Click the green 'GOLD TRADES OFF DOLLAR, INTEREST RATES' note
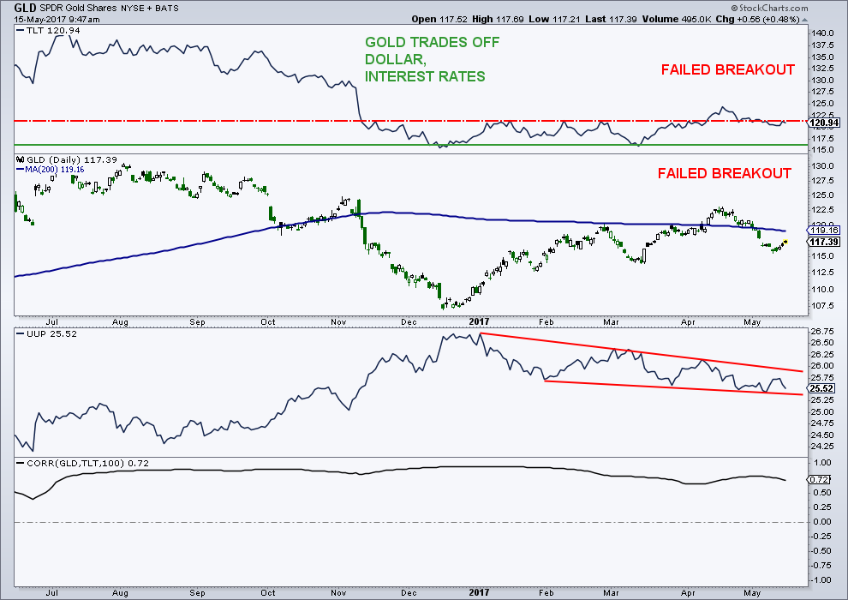Viewport: 848px width, 600px height. click(x=432, y=59)
